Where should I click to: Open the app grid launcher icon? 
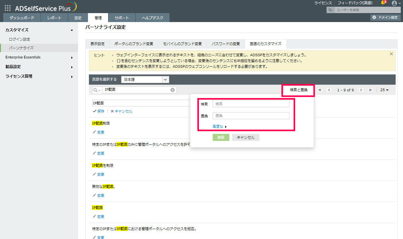pos(7,8)
